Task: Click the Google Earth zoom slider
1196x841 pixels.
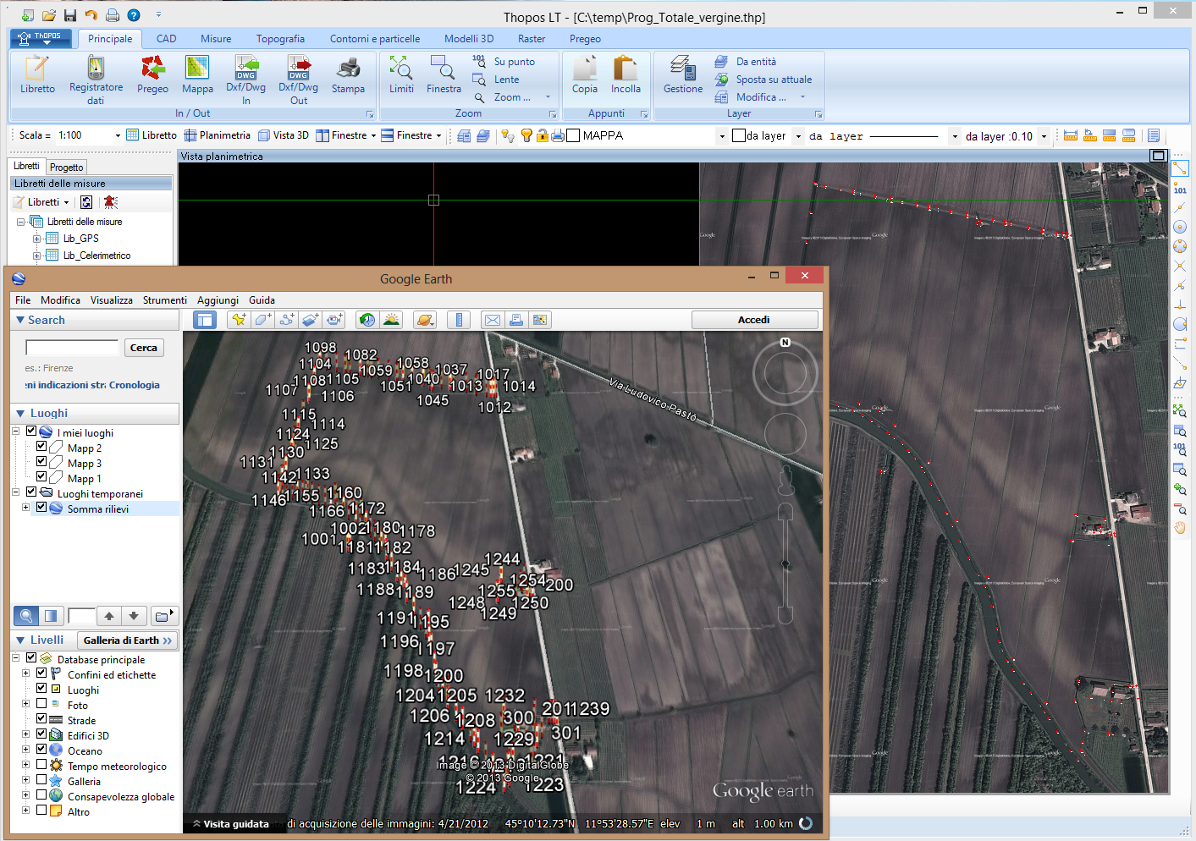Action: tap(785, 563)
